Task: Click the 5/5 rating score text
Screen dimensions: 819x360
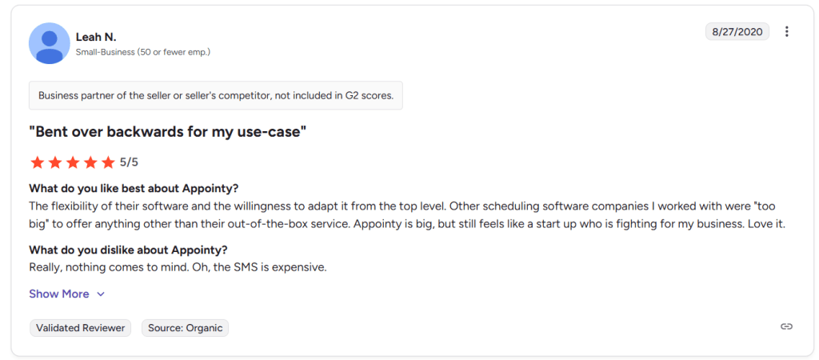Action: 129,162
